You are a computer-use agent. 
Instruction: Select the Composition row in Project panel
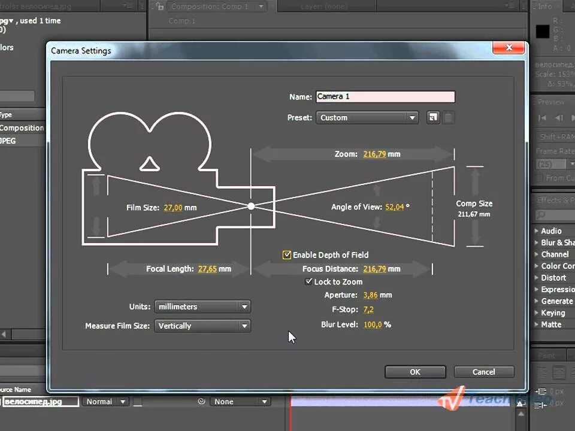pos(22,128)
